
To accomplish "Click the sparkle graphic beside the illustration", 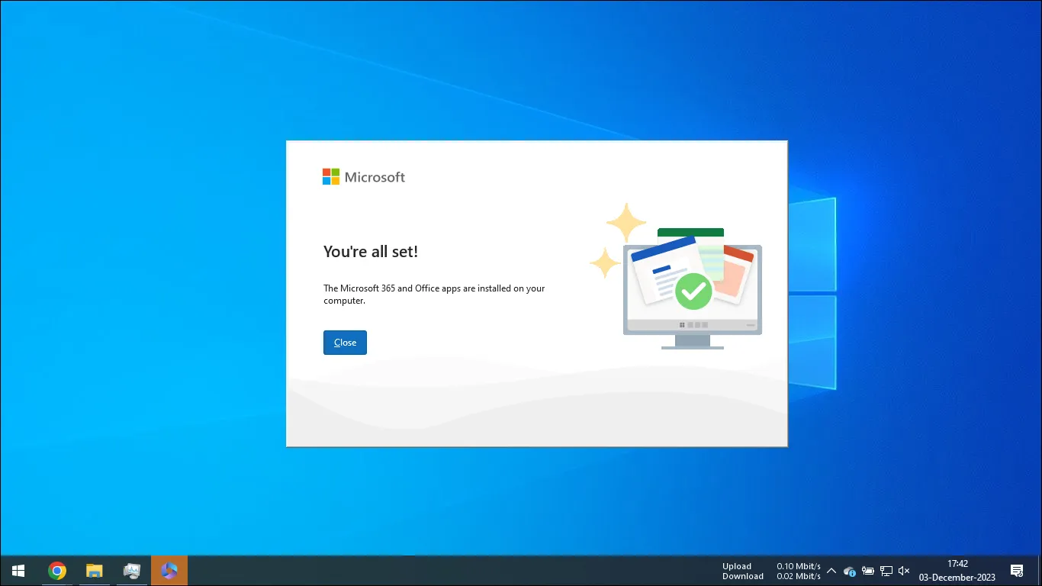I will (x=627, y=224).
